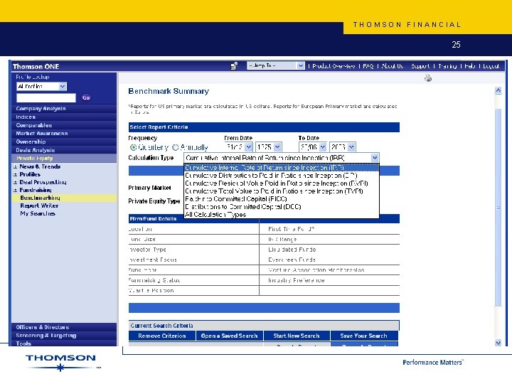512x384 pixels.
Task: Open the From Date day/month dropdown
Action: [x=238, y=147]
